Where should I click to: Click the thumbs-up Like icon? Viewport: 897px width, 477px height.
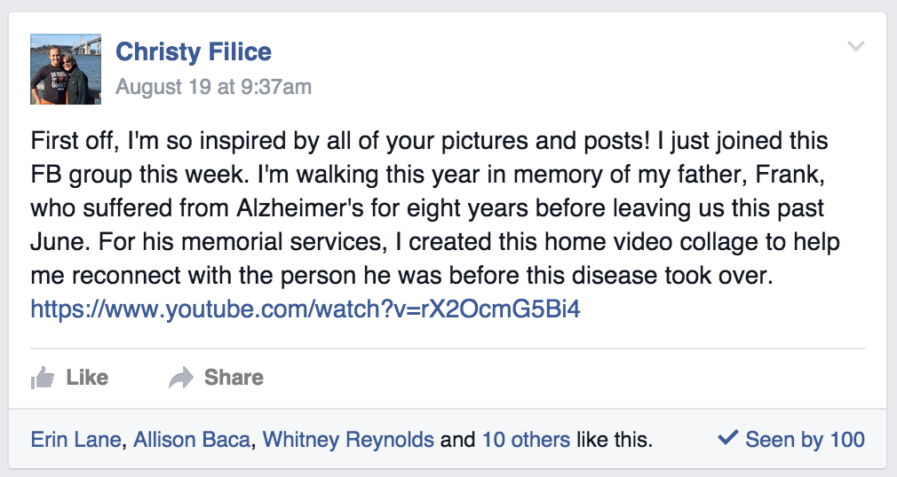click(x=43, y=379)
